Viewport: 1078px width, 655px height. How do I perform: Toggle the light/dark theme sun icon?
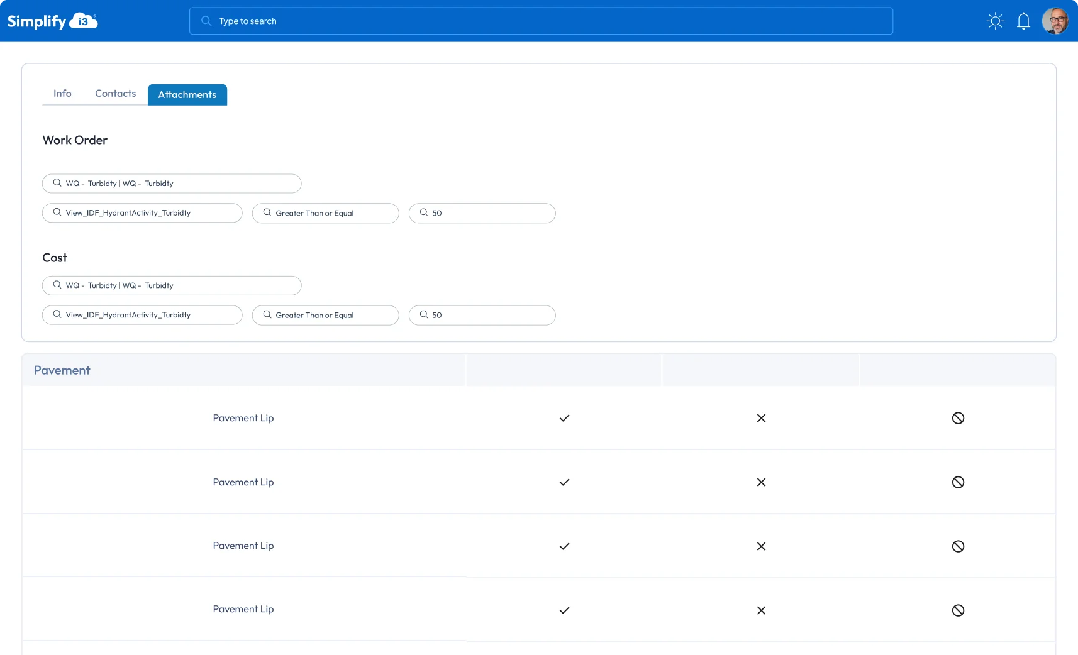point(995,21)
